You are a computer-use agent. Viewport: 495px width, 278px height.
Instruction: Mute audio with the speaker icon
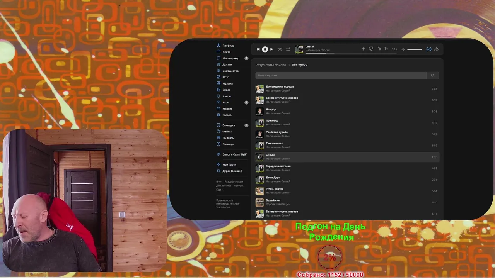(x=403, y=49)
